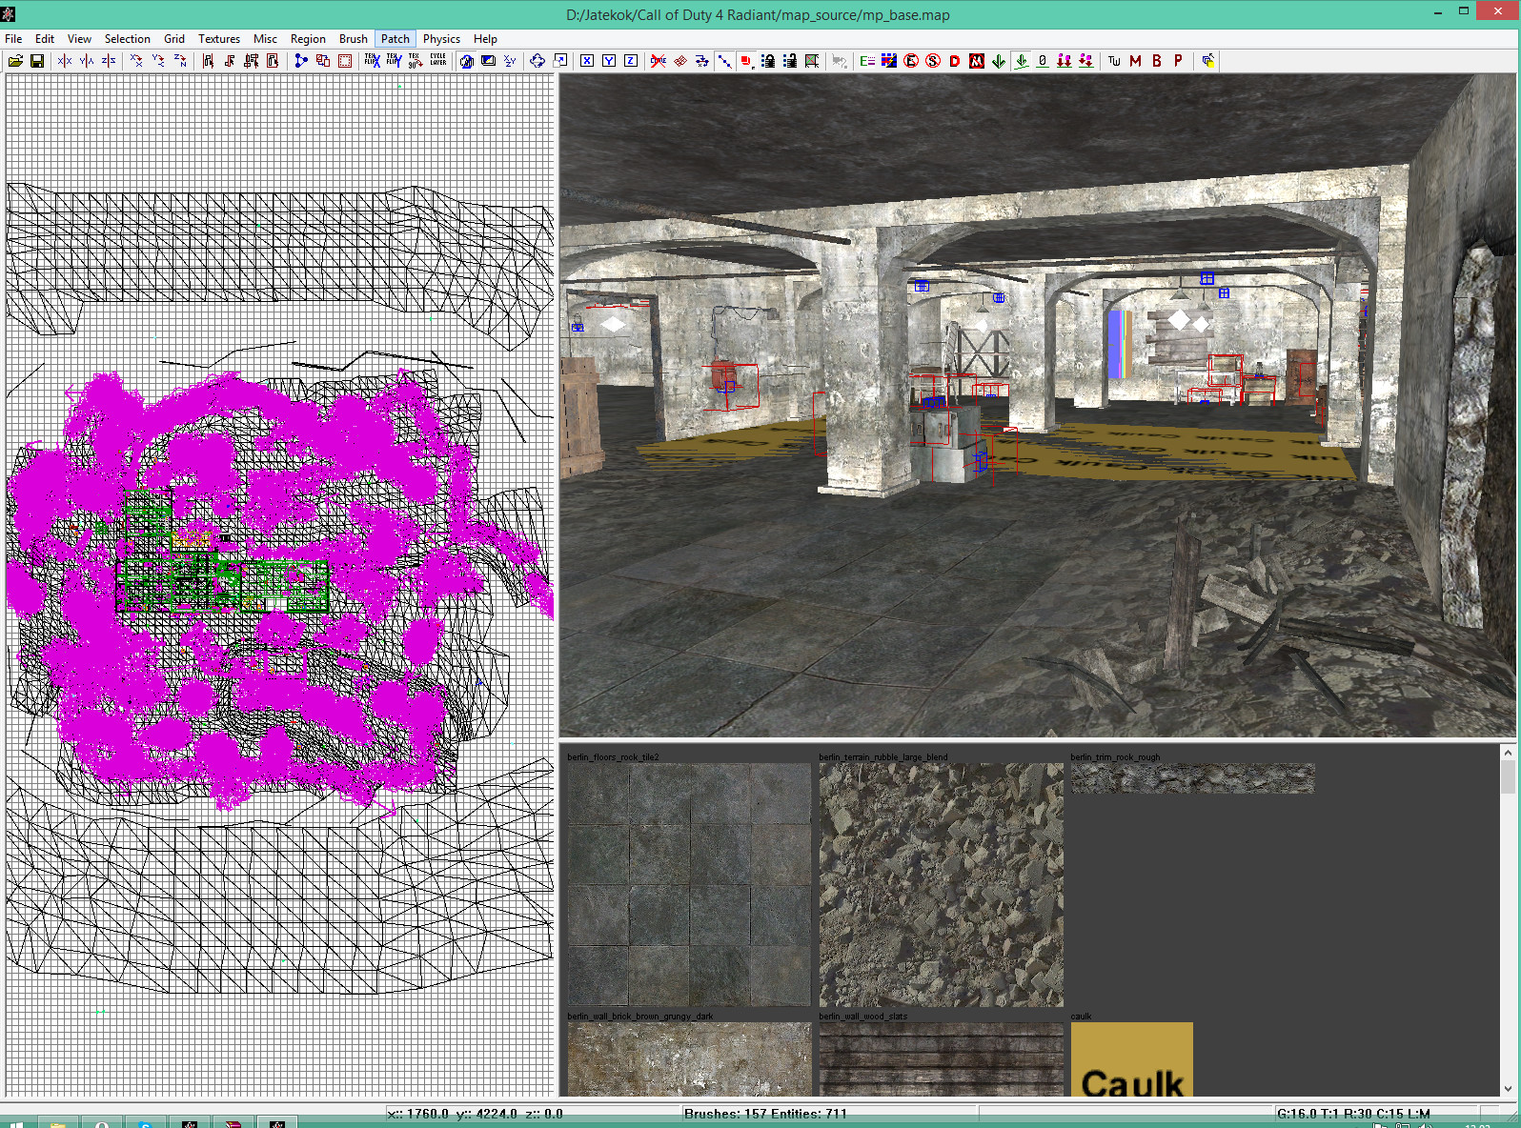The height and width of the screenshot is (1128, 1521).
Task: Select the berlin_floors_rock_tile2 texture thumbnail
Action: pyautogui.click(x=689, y=885)
